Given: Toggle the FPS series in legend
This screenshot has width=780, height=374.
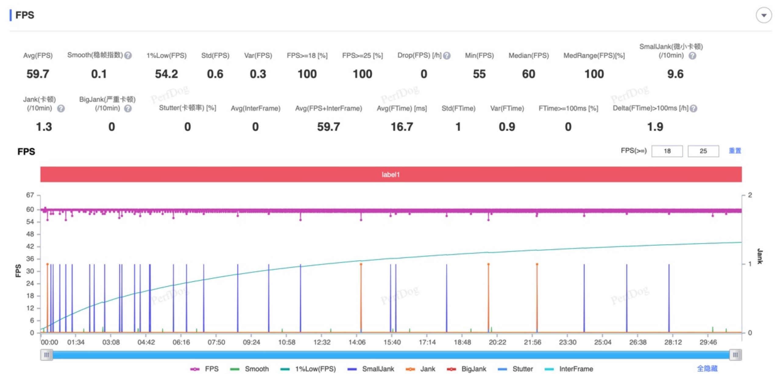Looking at the screenshot, I should (x=204, y=369).
